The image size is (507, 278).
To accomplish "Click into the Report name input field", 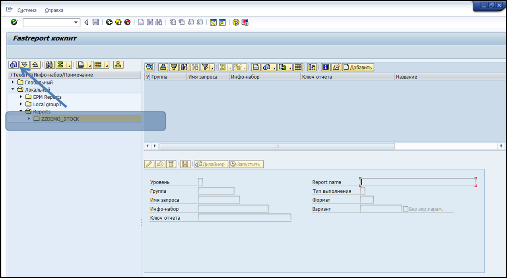I will click(418, 182).
